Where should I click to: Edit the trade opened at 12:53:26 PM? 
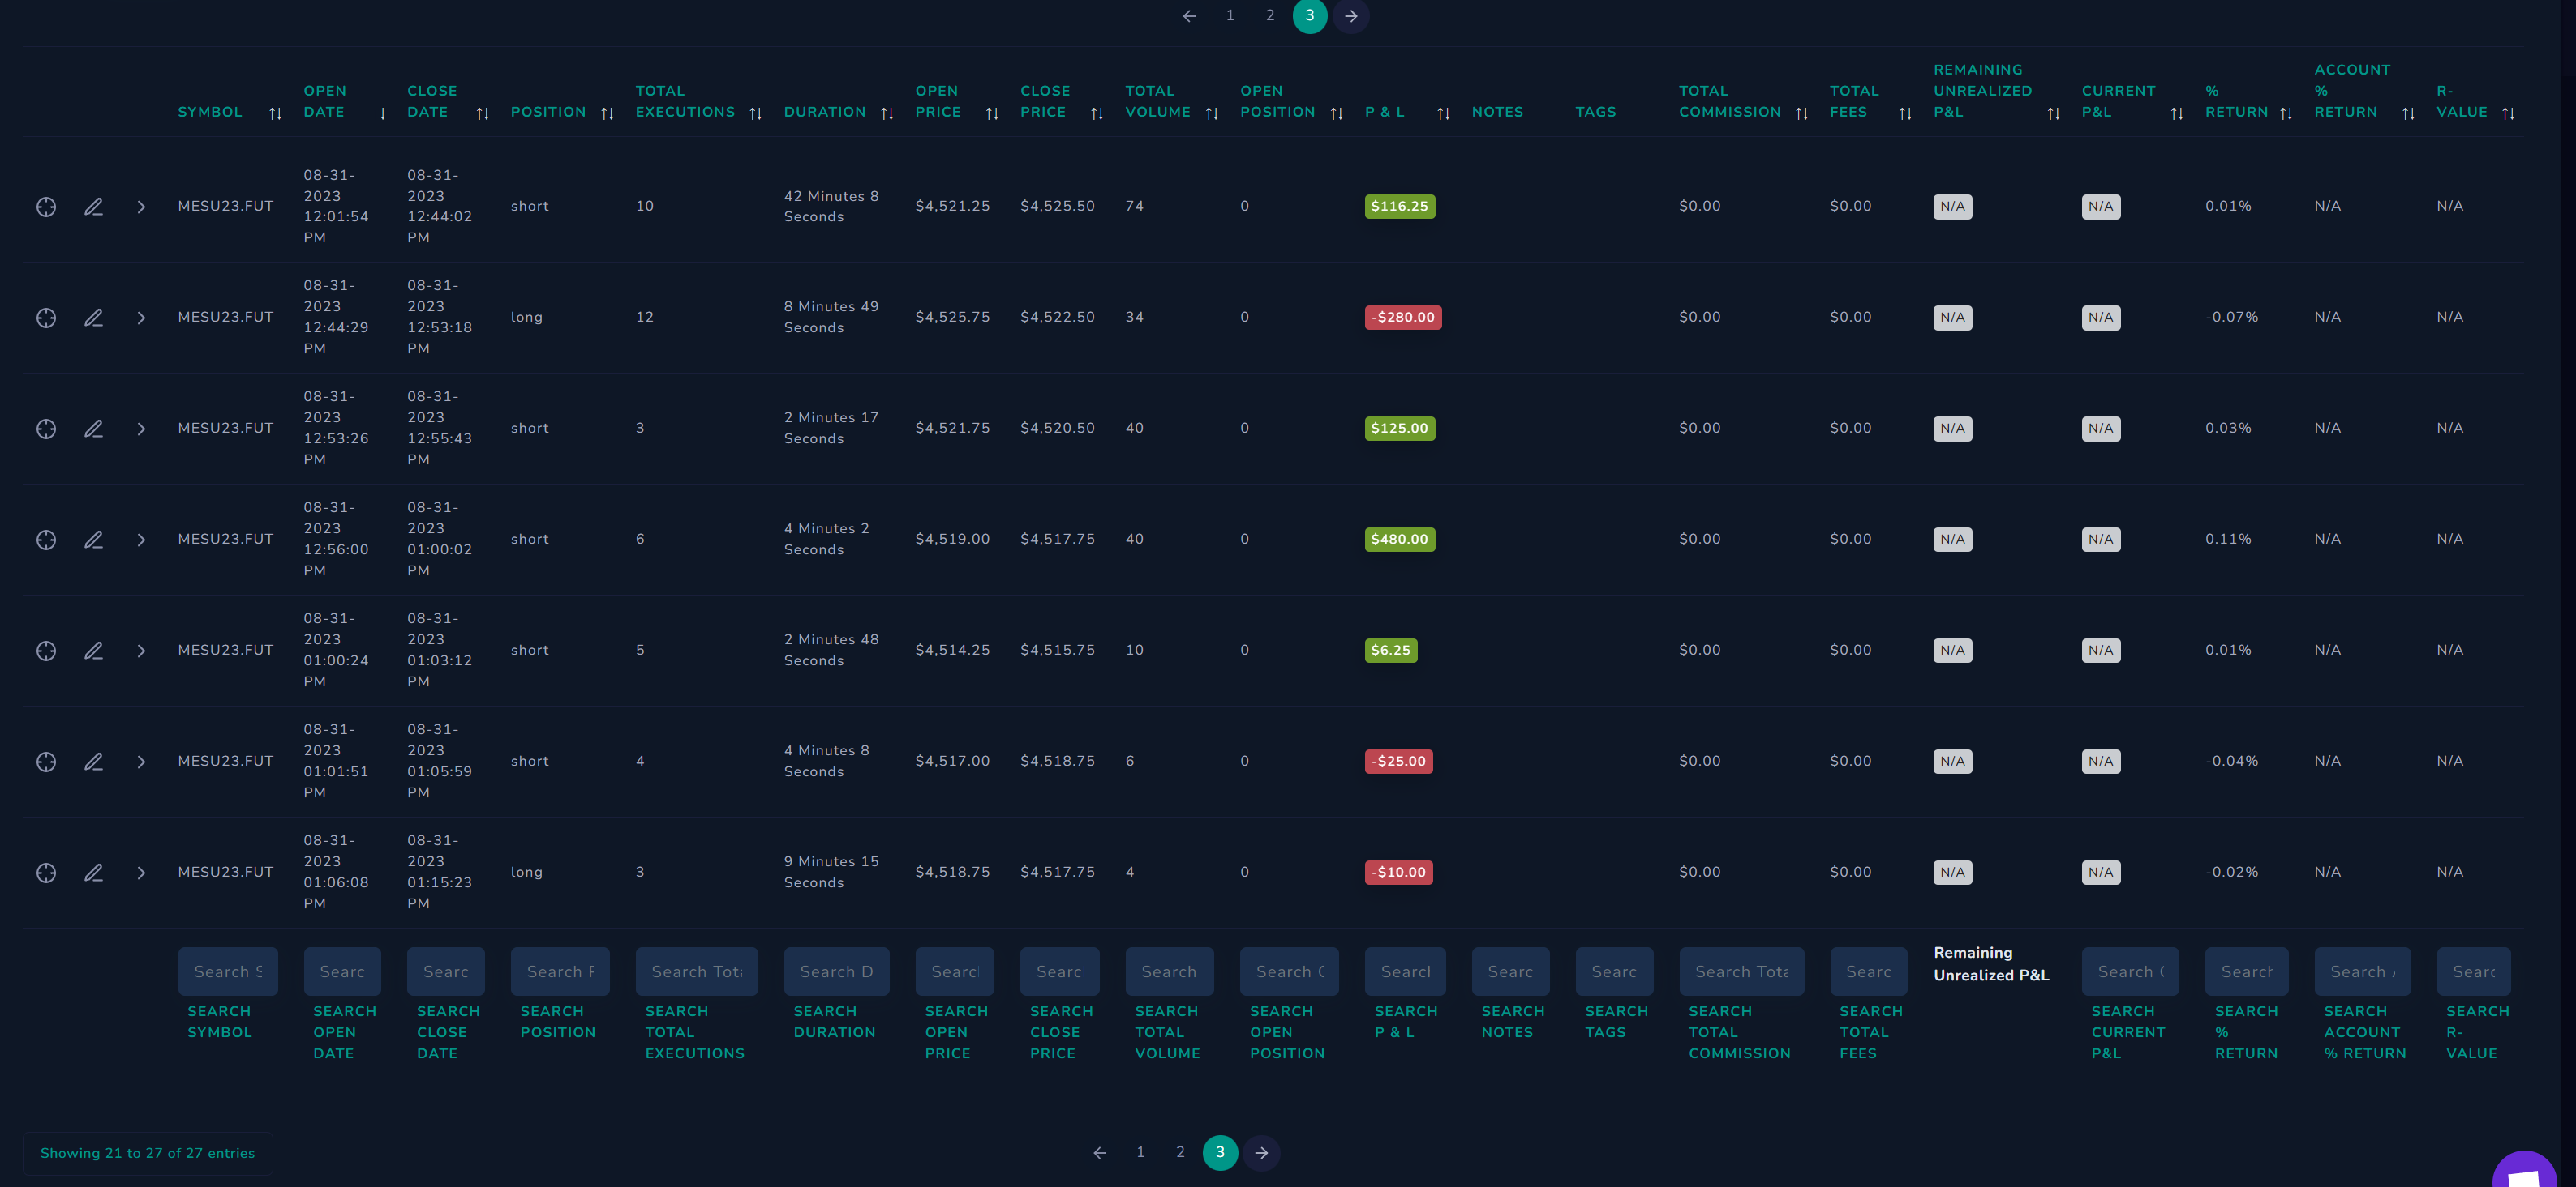[93, 429]
